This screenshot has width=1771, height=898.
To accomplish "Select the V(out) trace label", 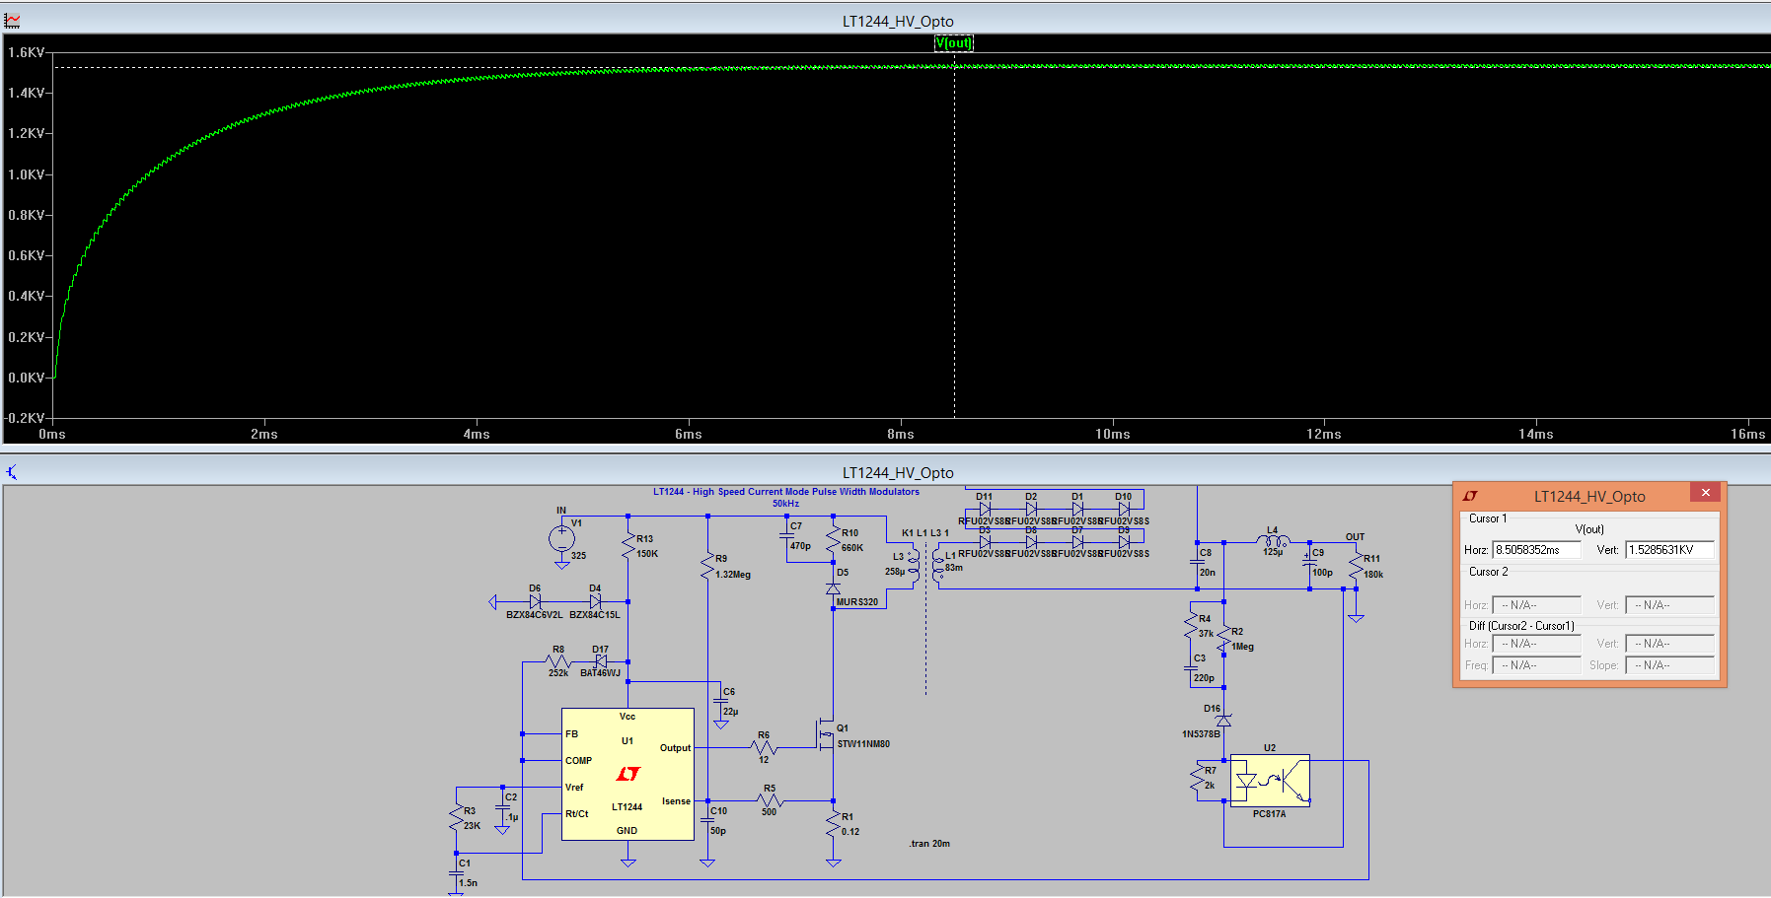I will [x=953, y=43].
